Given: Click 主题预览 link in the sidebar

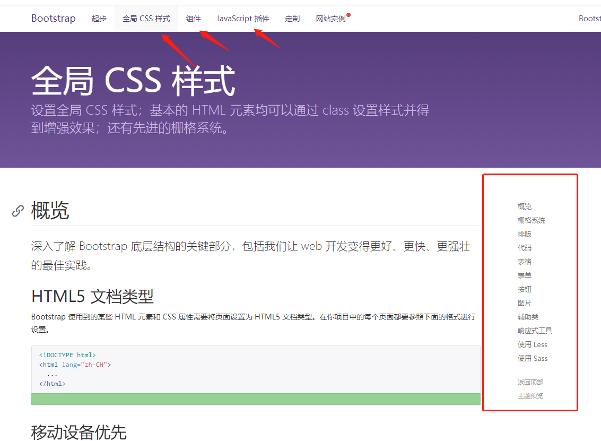Looking at the screenshot, I should [x=530, y=396].
